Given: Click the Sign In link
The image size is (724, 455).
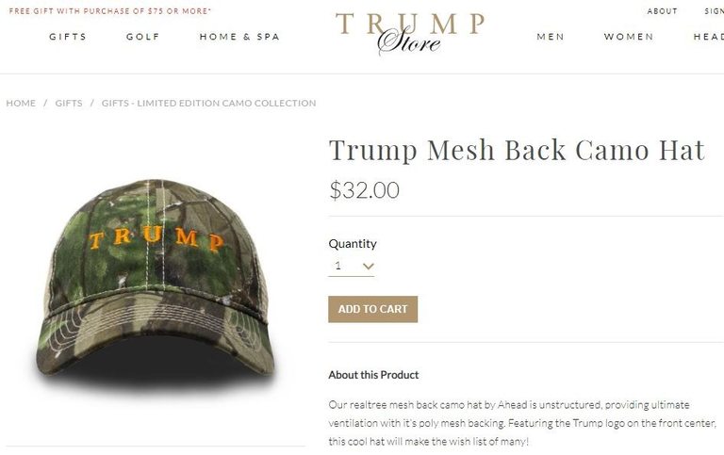Looking at the screenshot, I should coord(714,11).
